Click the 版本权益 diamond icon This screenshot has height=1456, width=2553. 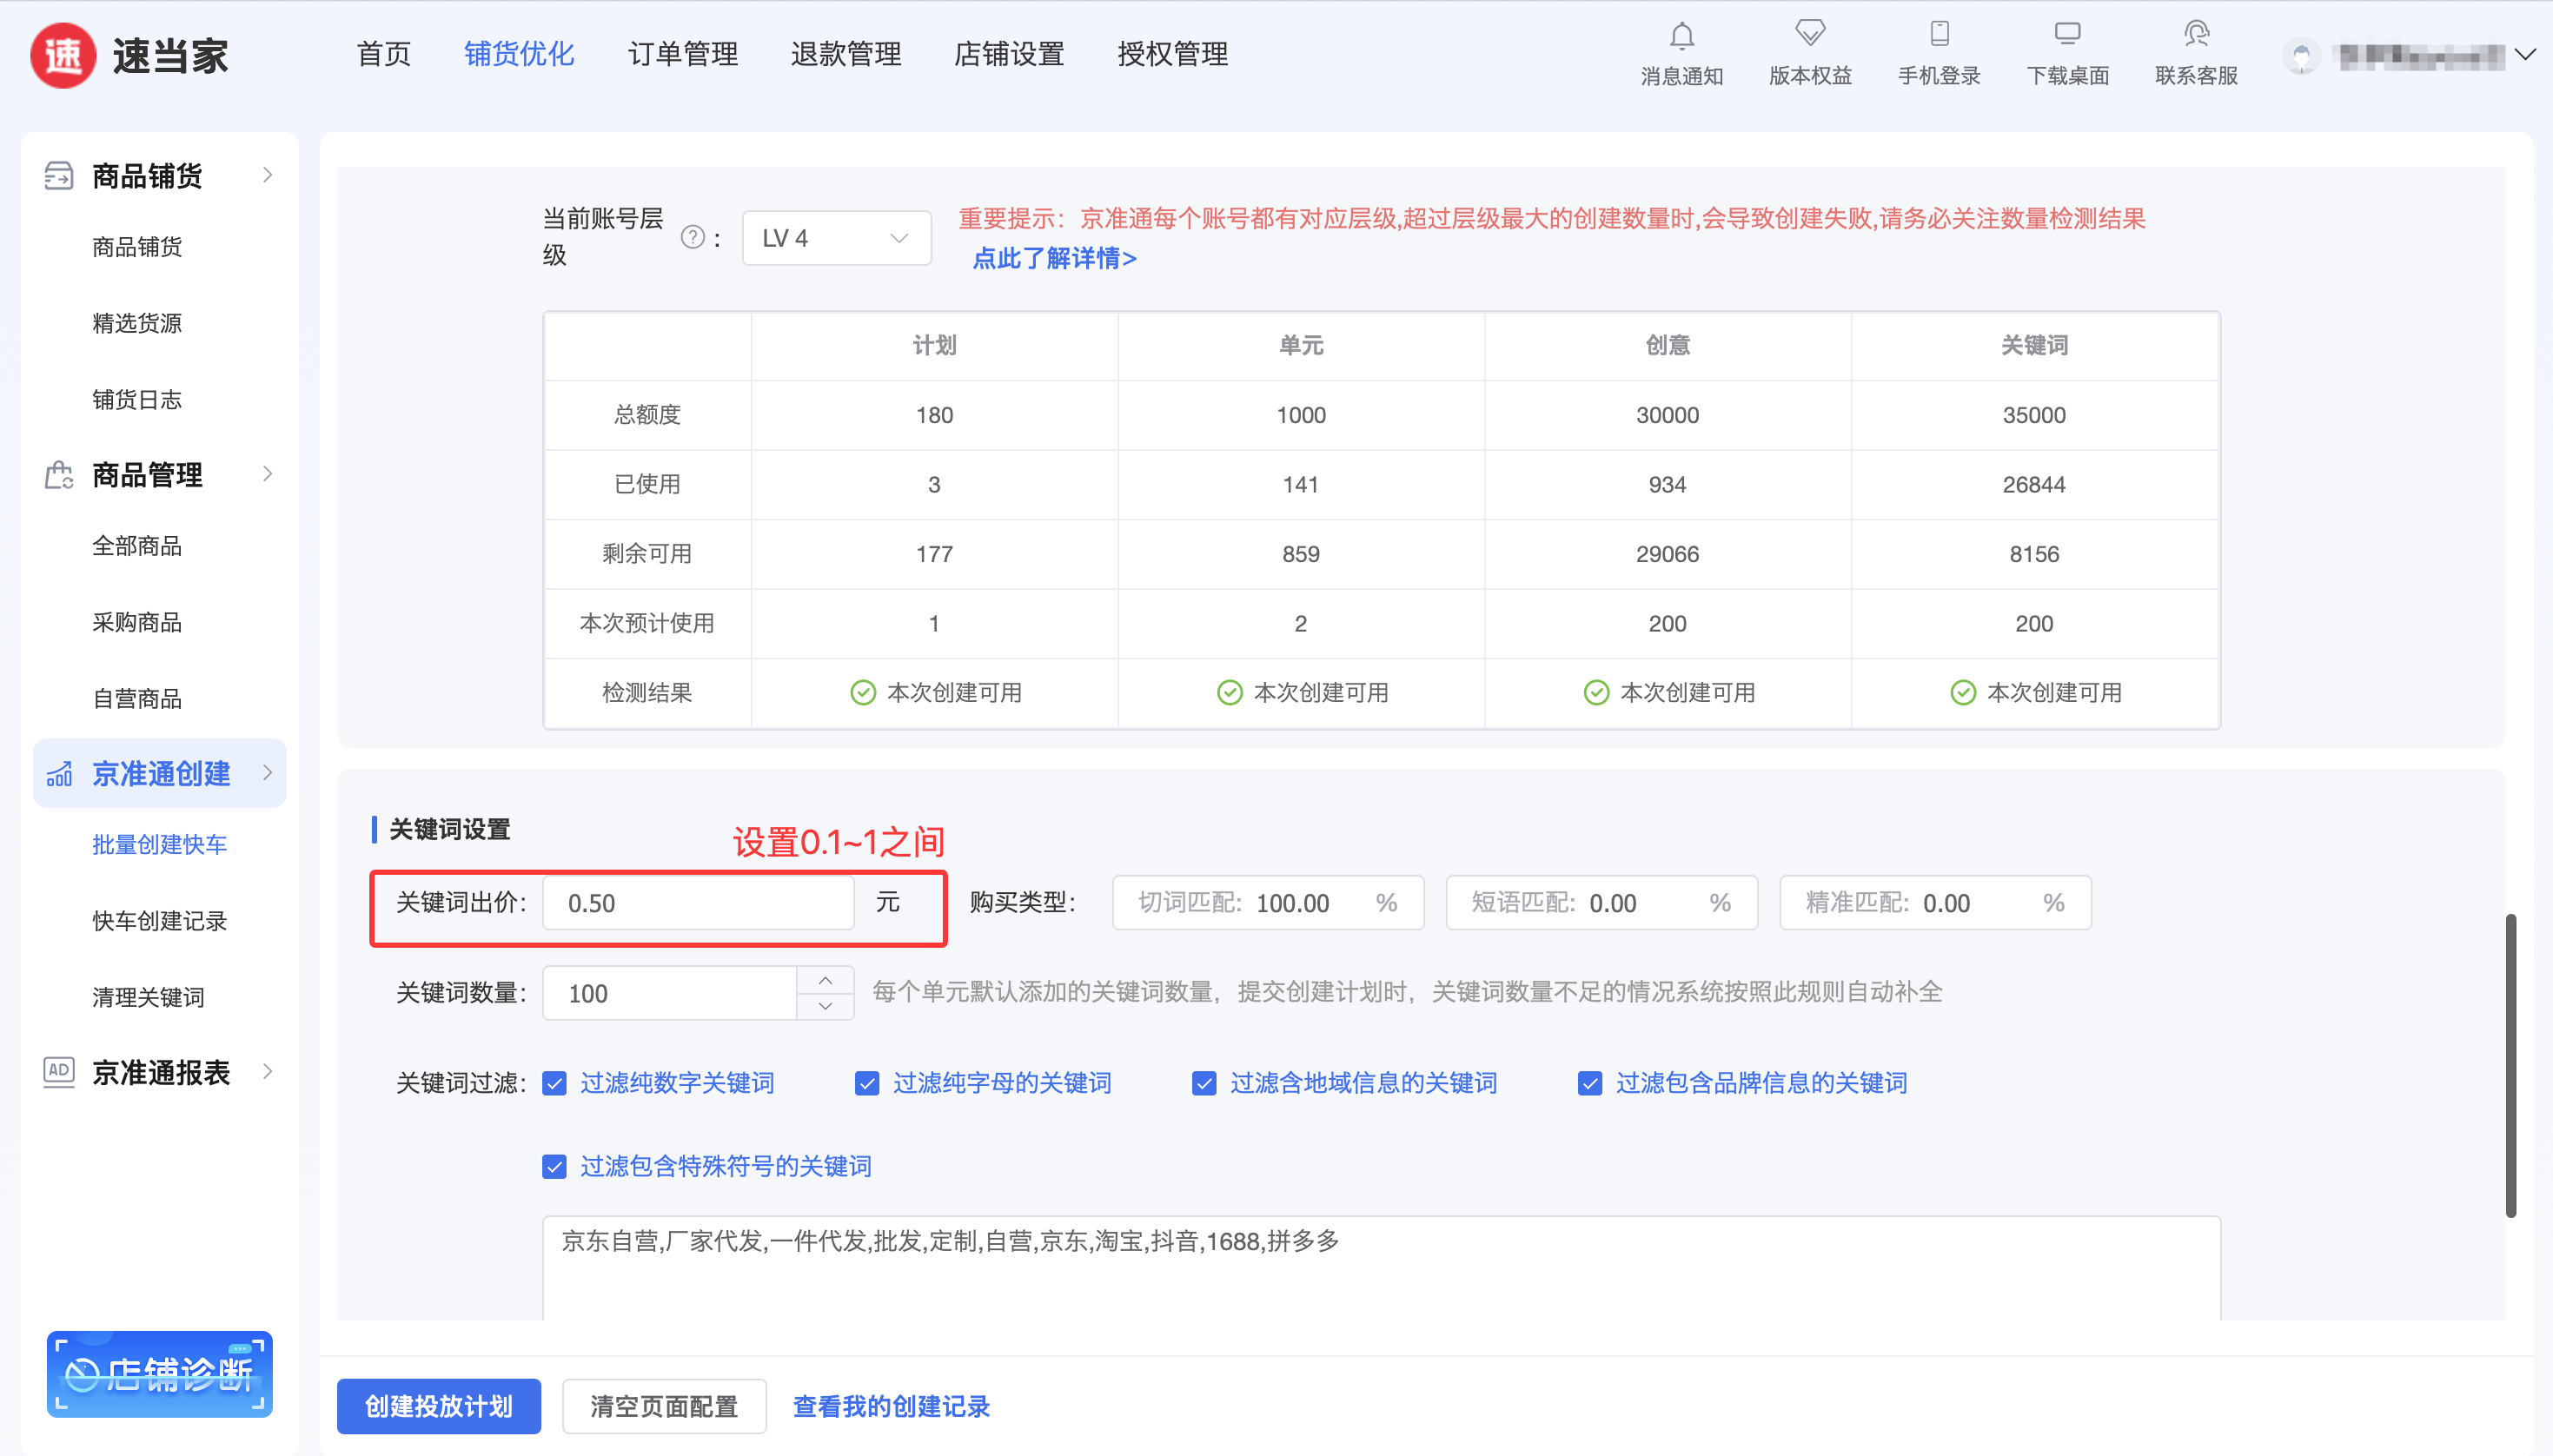[1809, 35]
